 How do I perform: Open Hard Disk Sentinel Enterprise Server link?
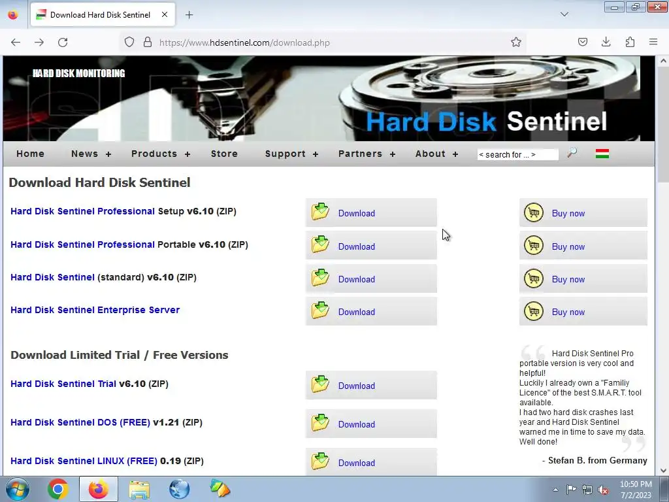[x=95, y=310]
